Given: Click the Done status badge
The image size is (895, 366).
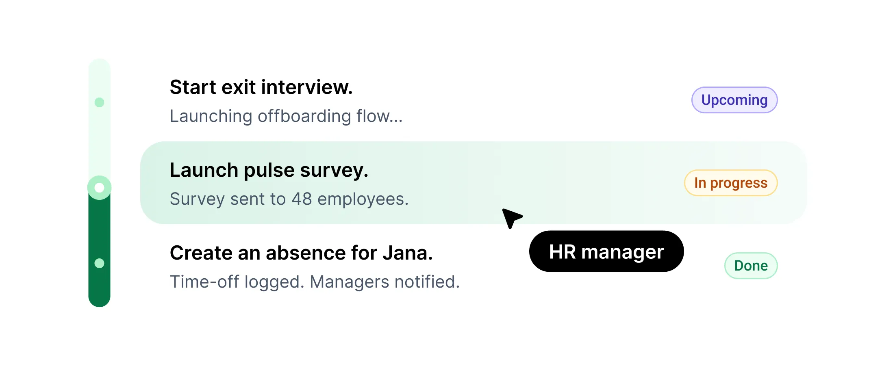Looking at the screenshot, I should (x=751, y=266).
